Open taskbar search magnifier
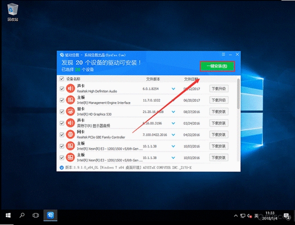The image size is (295, 225). pyautogui.click(x=22, y=215)
